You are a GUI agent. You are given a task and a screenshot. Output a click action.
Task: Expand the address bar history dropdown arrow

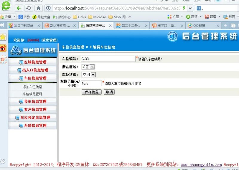[x=190, y=8]
